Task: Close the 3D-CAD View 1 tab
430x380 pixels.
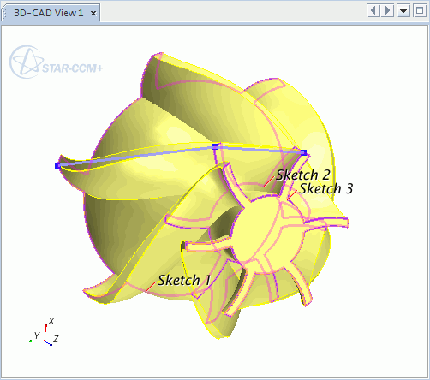Action: (93, 13)
